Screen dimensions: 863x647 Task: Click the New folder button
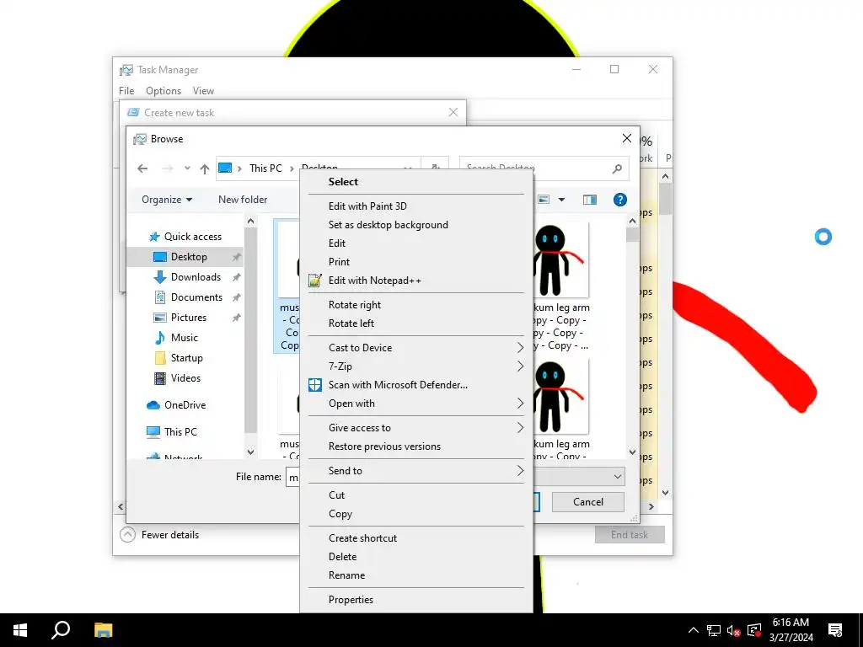pyautogui.click(x=243, y=200)
